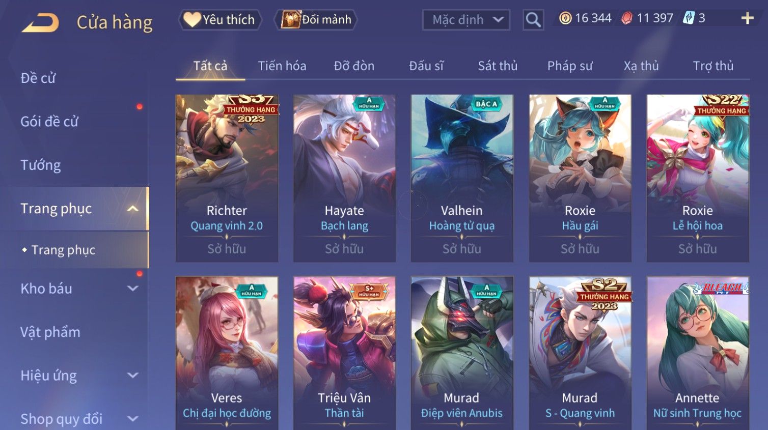
Task: Select the Richter Quang vinh 2.0 skin card
Action: pyautogui.click(x=227, y=178)
